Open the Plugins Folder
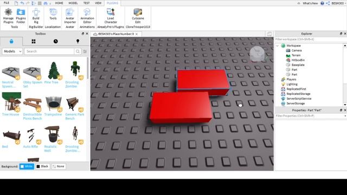 tap(21, 16)
